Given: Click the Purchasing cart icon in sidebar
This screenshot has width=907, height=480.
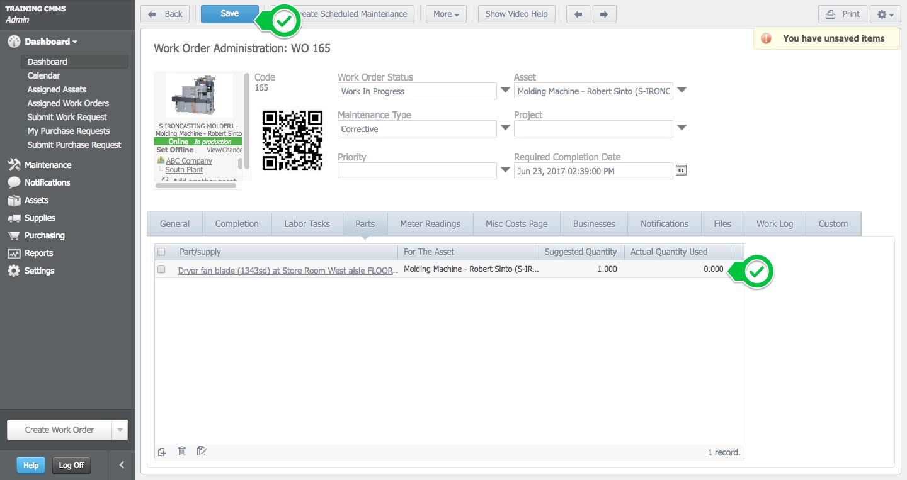Looking at the screenshot, I should [14, 235].
